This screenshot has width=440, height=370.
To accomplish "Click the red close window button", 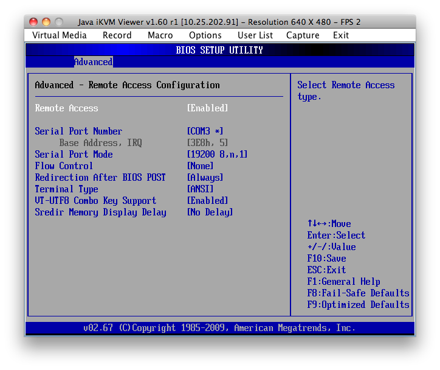I will point(33,22).
